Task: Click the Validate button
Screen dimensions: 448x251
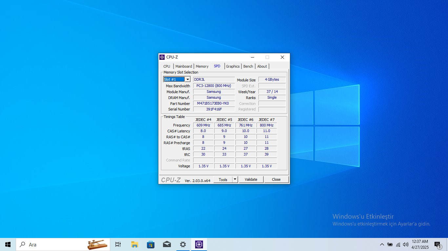Action: (x=251, y=179)
